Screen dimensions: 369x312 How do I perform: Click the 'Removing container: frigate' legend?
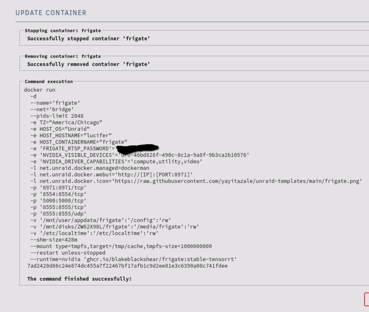63,56
